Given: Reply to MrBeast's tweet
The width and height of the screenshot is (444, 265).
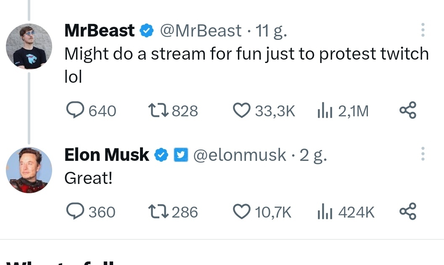Looking at the screenshot, I should tap(76, 111).
